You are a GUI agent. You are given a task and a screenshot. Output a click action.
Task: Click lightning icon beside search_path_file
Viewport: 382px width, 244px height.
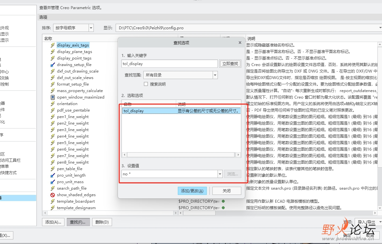[53, 188]
